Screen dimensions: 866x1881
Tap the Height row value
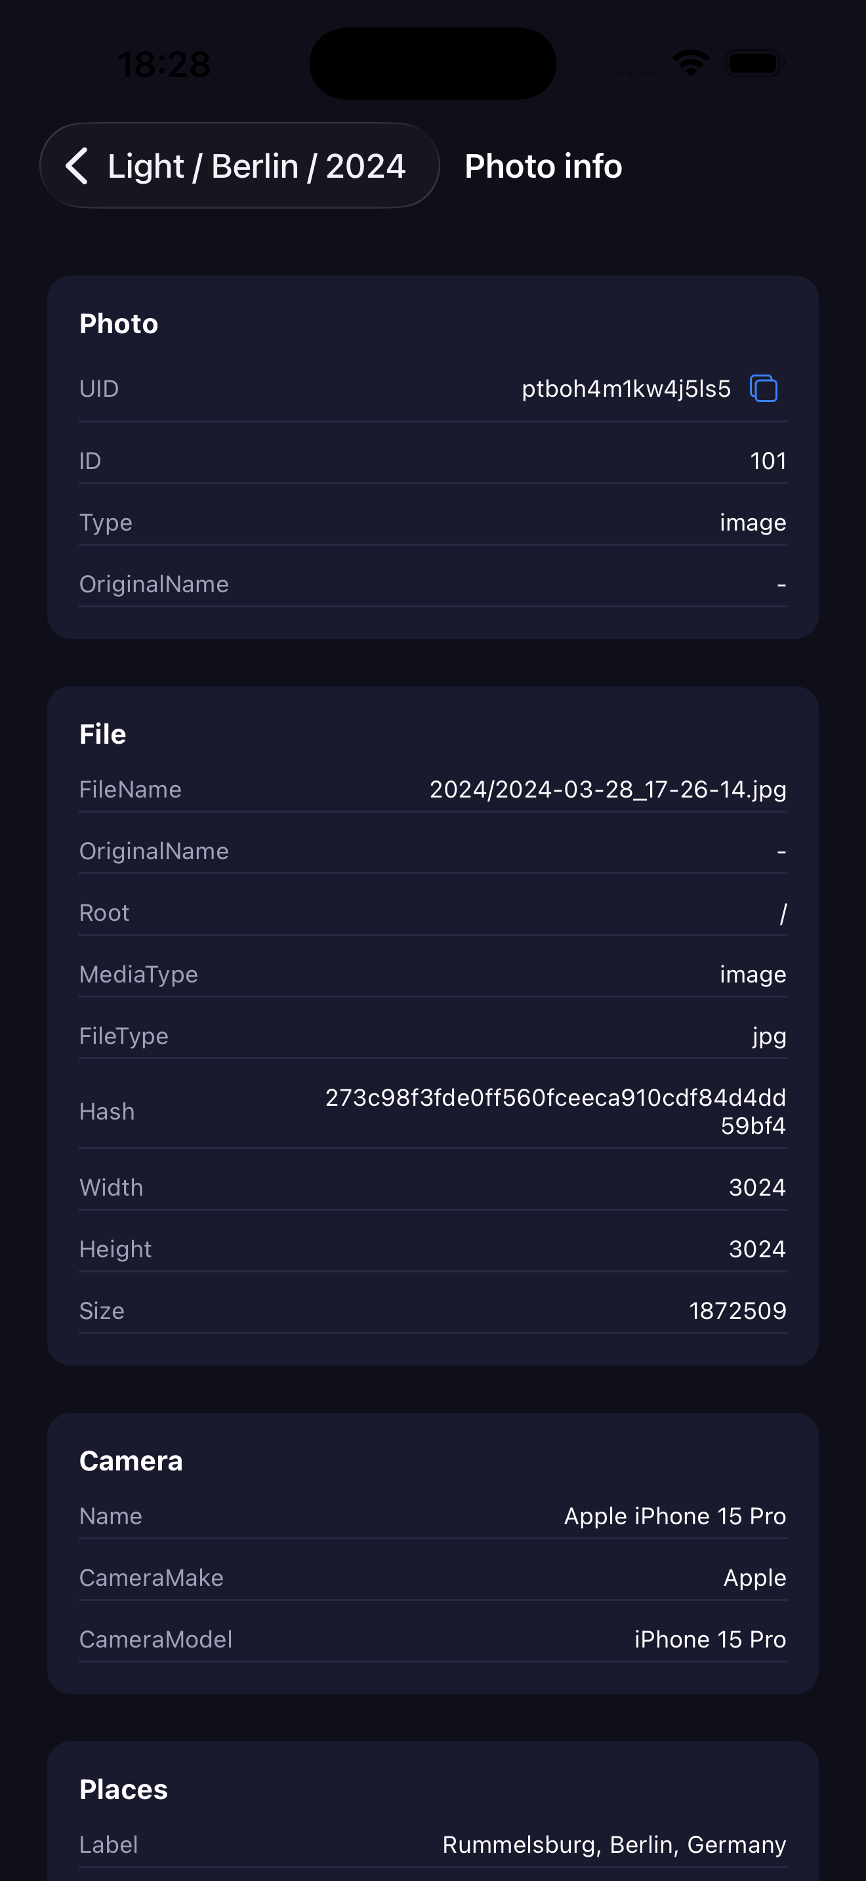coord(757,1249)
